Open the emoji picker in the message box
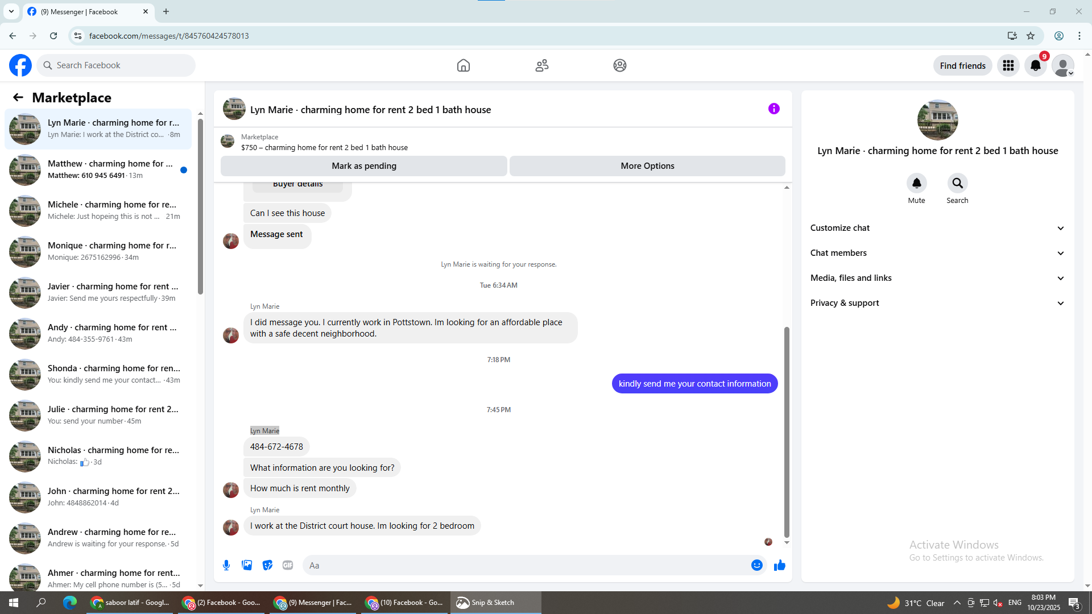The image size is (1092, 614). pyautogui.click(x=756, y=565)
